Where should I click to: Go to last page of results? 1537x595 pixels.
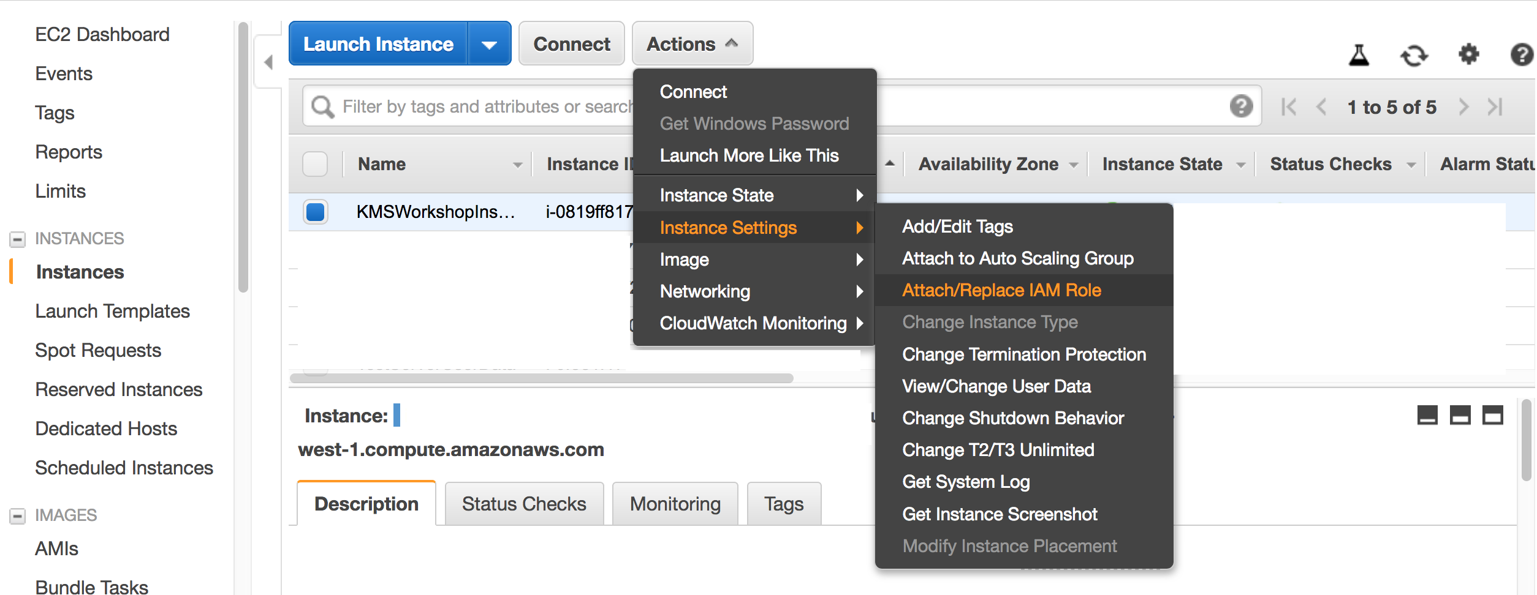(1495, 107)
